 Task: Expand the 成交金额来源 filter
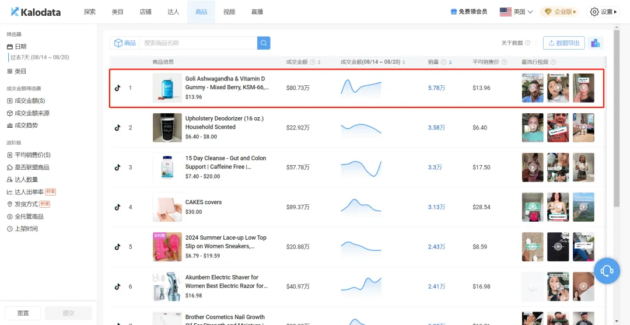[x=28, y=113]
